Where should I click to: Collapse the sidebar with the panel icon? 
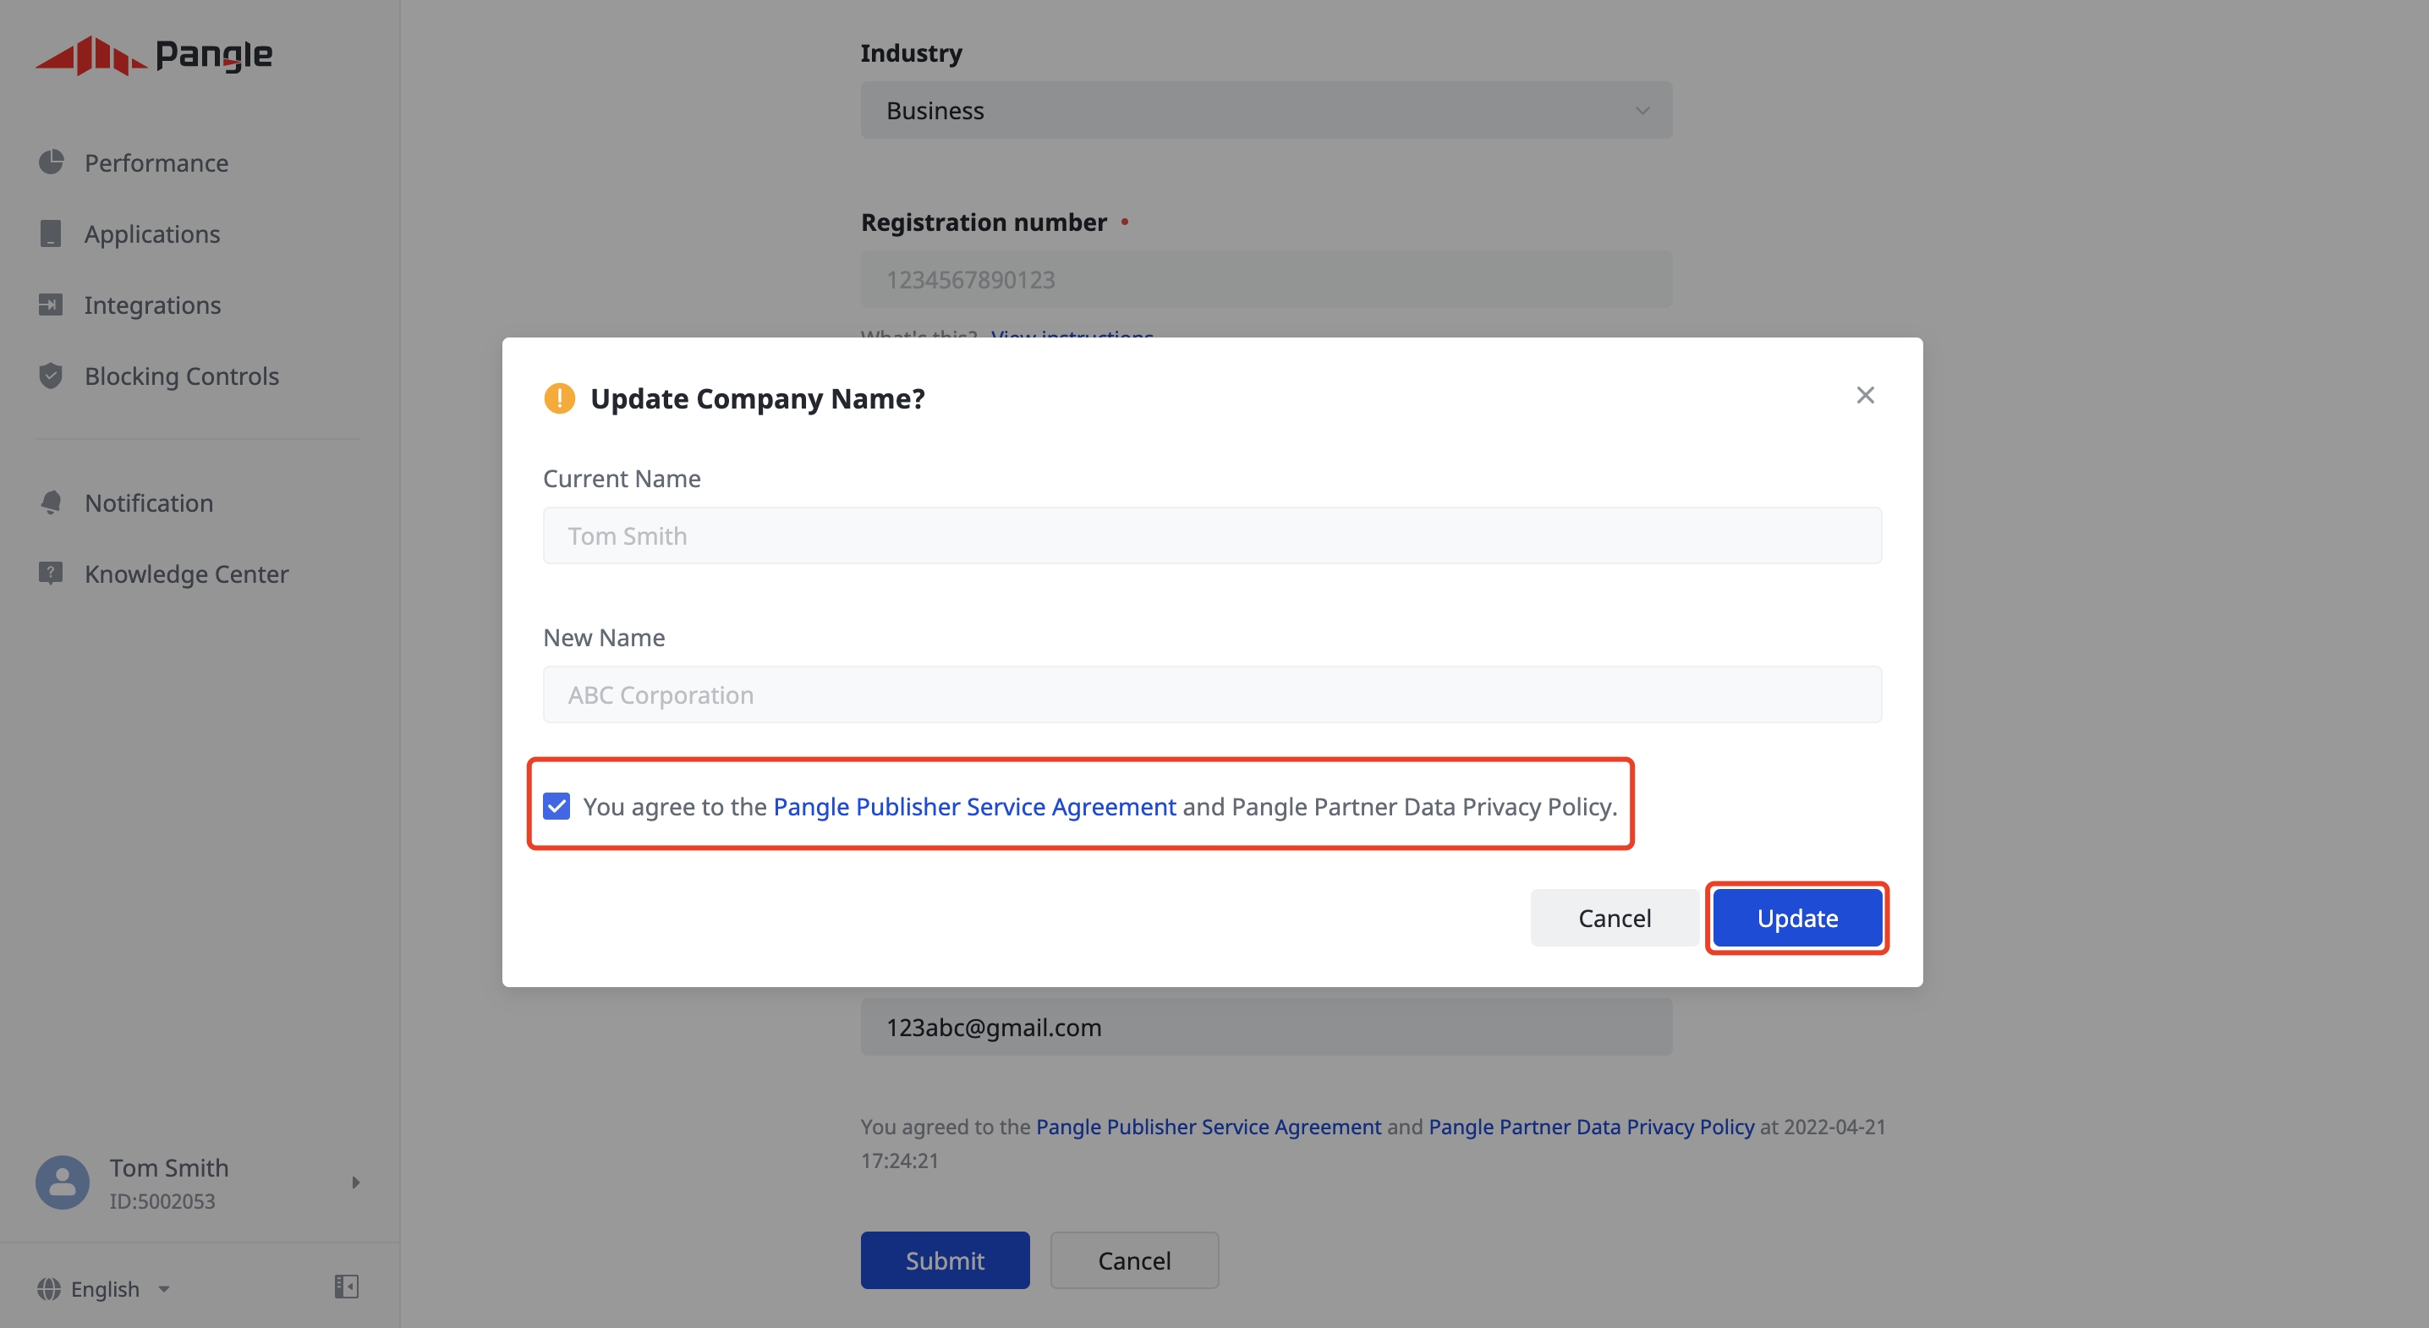click(x=346, y=1287)
